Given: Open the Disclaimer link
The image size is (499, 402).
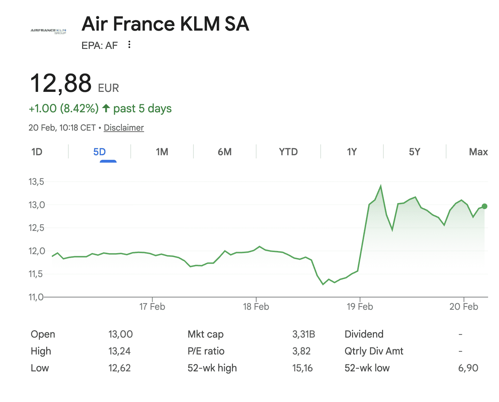Looking at the screenshot, I should tap(124, 127).
